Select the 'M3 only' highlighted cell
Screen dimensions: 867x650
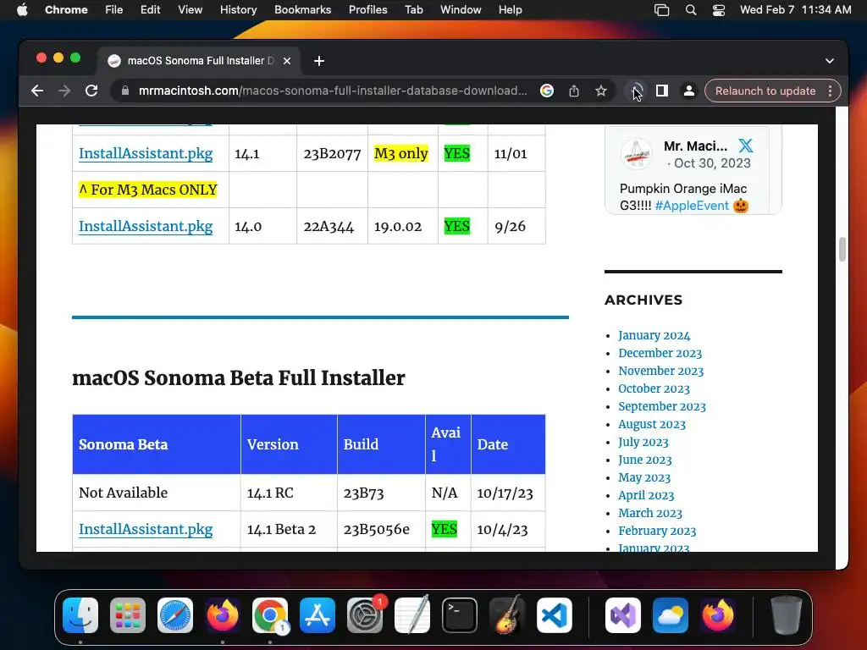click(400, 153)
